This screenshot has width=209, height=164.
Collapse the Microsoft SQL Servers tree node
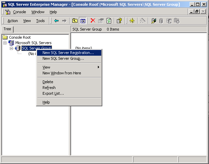(x=5, y=43)
